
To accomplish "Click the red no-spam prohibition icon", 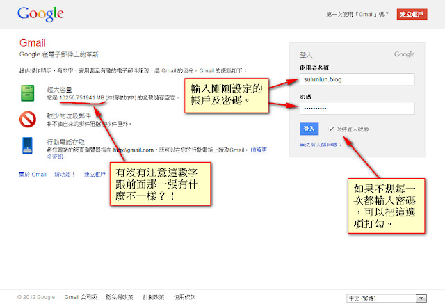I will (28, 119).
